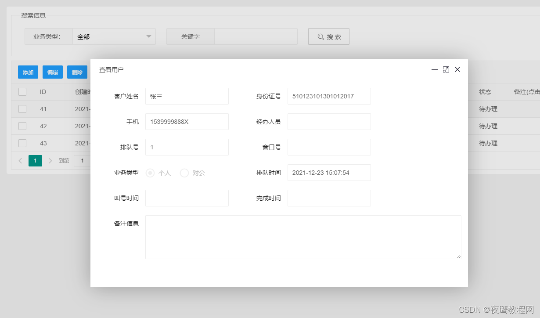Select page 1 in pagination

36,161
